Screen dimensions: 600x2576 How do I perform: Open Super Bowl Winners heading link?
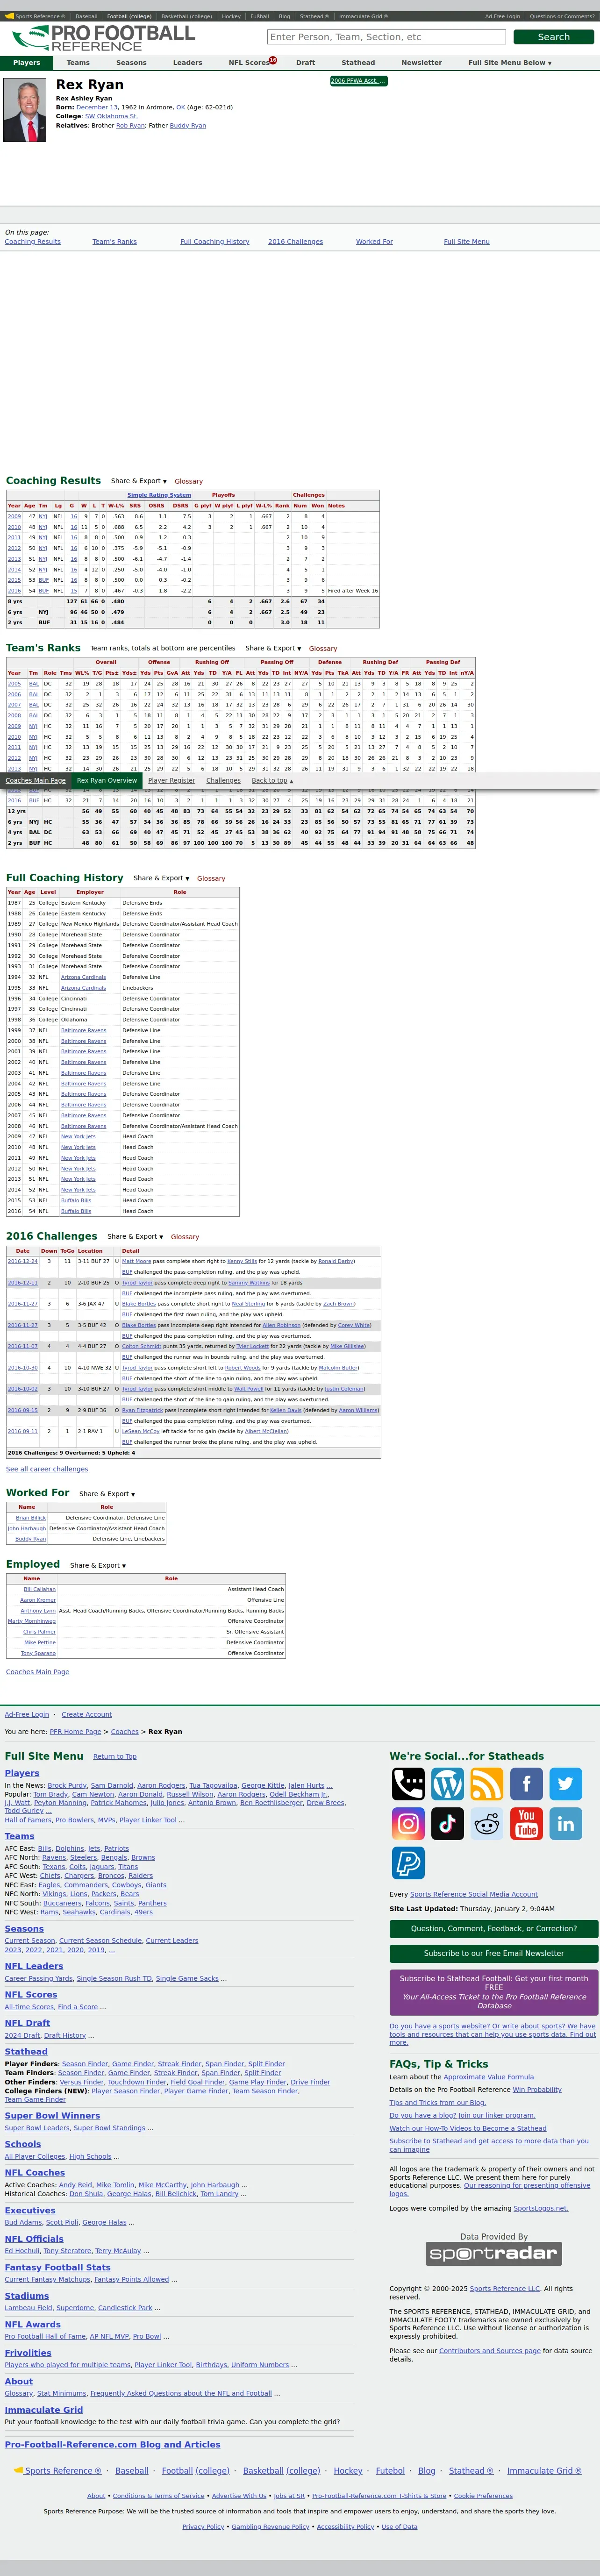click(52, 2116)
